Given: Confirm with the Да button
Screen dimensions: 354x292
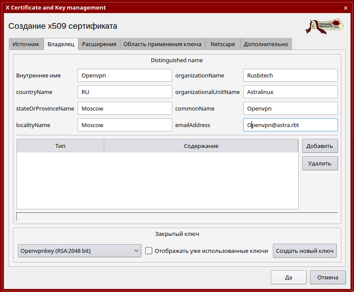Looking at the screenshot, I should (x=288, y=277).
